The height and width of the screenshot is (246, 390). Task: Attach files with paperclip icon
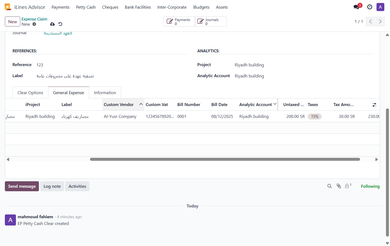pos(339,186)
